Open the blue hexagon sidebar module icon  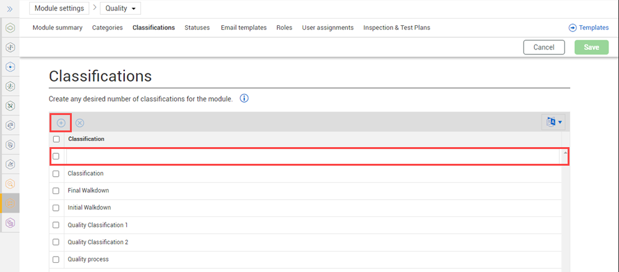click(x=10, y=66)
